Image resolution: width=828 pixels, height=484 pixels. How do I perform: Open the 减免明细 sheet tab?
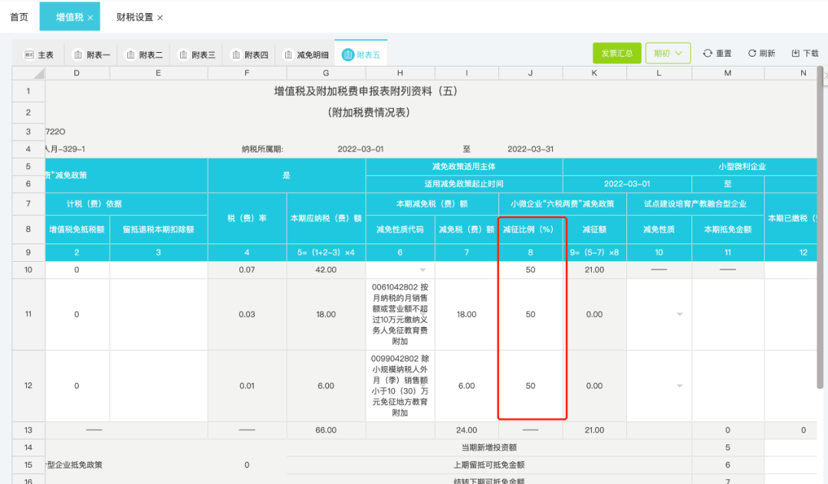[x=306, y=55]
